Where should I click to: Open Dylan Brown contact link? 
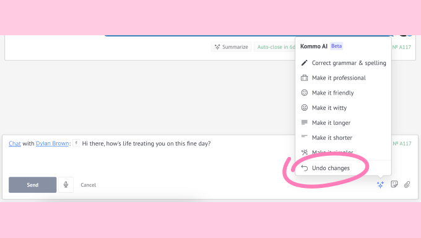click(53, 143)
